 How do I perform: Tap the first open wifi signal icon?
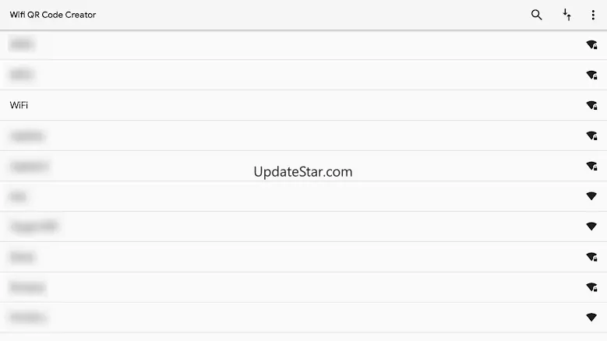pos(591,196)
